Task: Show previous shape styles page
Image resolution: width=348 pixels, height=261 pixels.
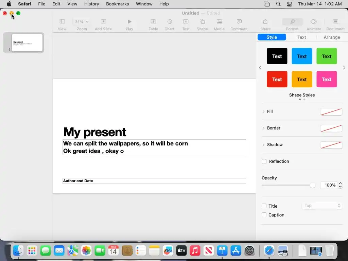Action: pyautogui.click(x=260, y=68)
